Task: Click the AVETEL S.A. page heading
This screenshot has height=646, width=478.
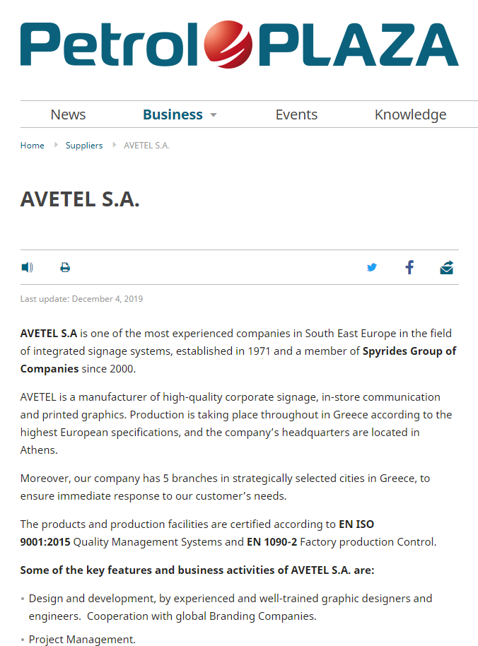Action: coord(80,199)
